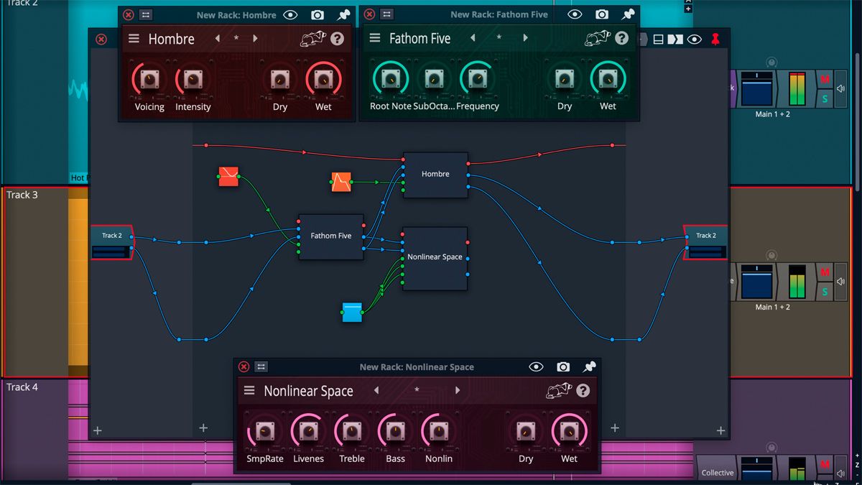This screenshot has width=862, height=485.
Task: Open the camera snapshot icon on Hombre's rack
Action: (316, 14)
